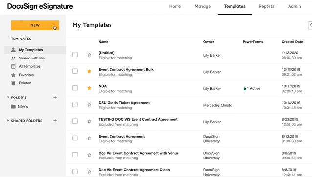Click the 1/13/2020 created date

[290, 53]
